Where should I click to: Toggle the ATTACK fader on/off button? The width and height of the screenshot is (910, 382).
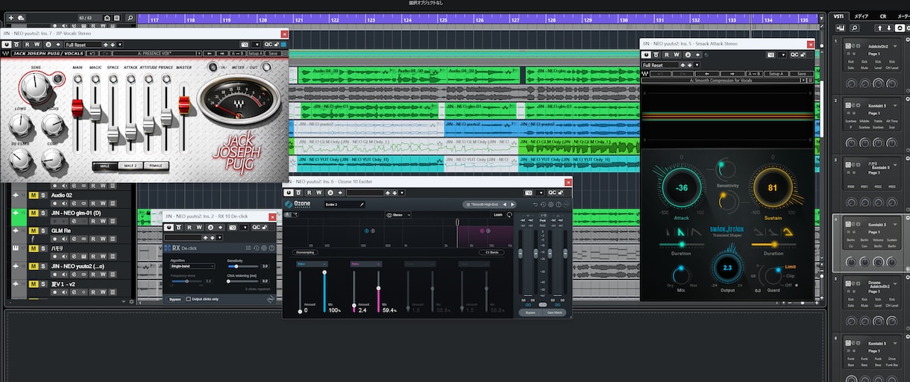pos(131,78)
